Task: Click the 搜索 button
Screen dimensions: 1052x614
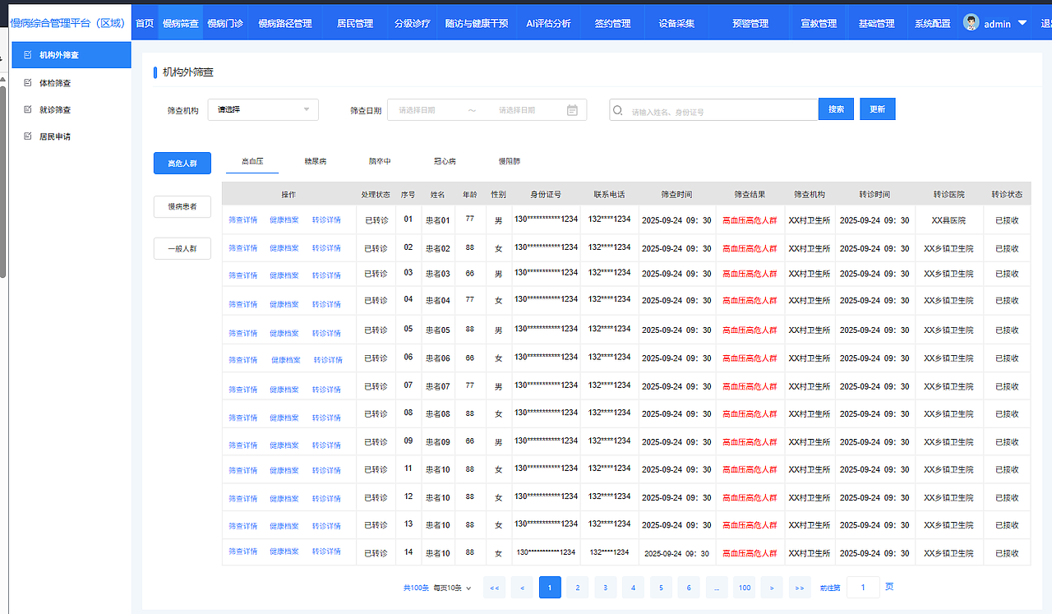Action: (x=836, y=109)
